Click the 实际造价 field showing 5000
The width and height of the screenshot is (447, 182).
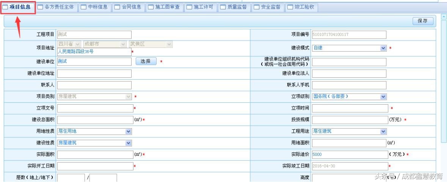(x=350, y=155)
